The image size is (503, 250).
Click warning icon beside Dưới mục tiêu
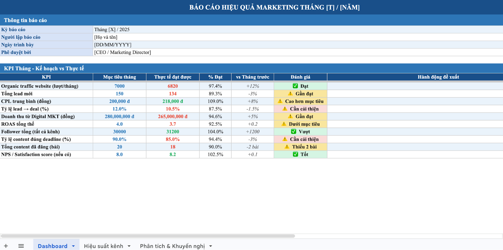(284, 124)
